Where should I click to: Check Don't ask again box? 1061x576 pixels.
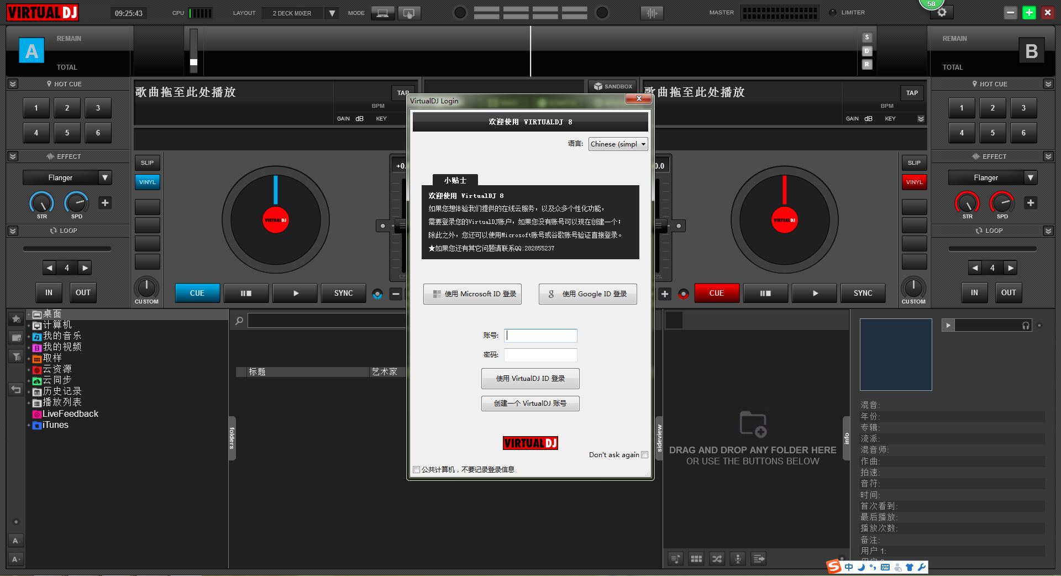pos(644,454)
